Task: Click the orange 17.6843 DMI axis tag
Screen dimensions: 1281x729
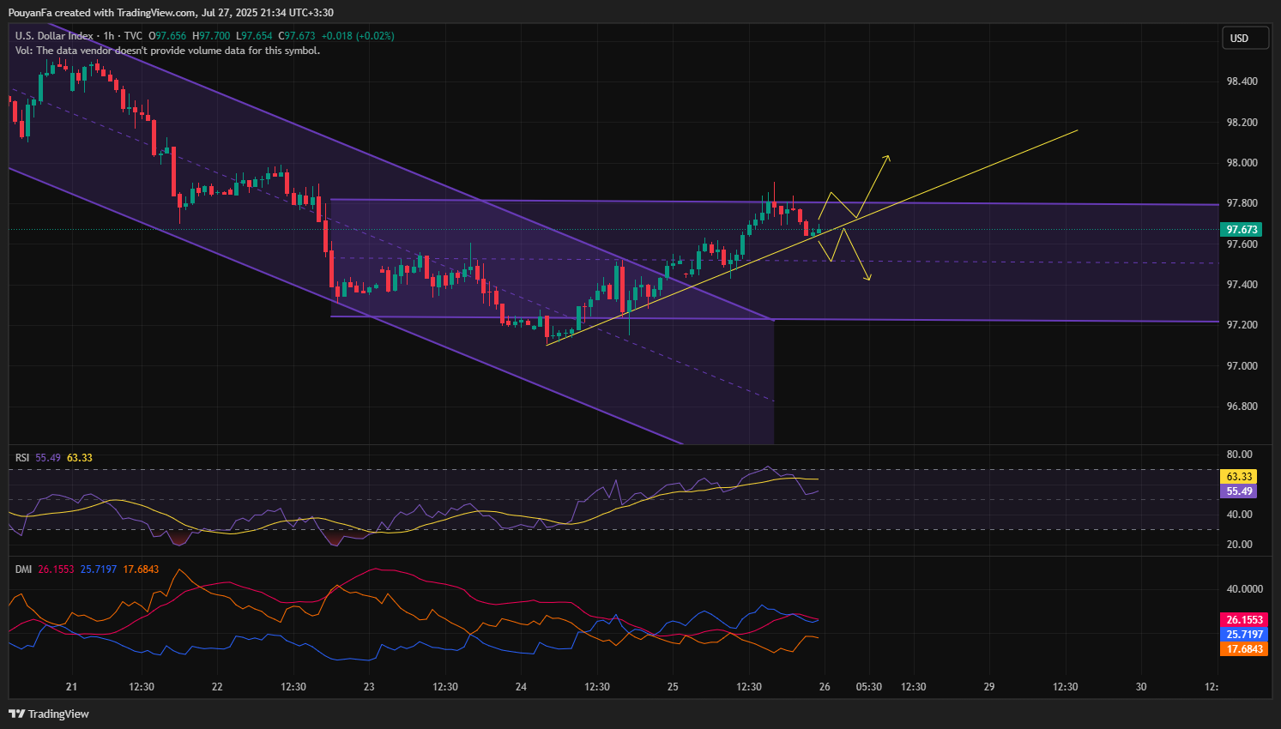Action: (x=1244, y=649)
